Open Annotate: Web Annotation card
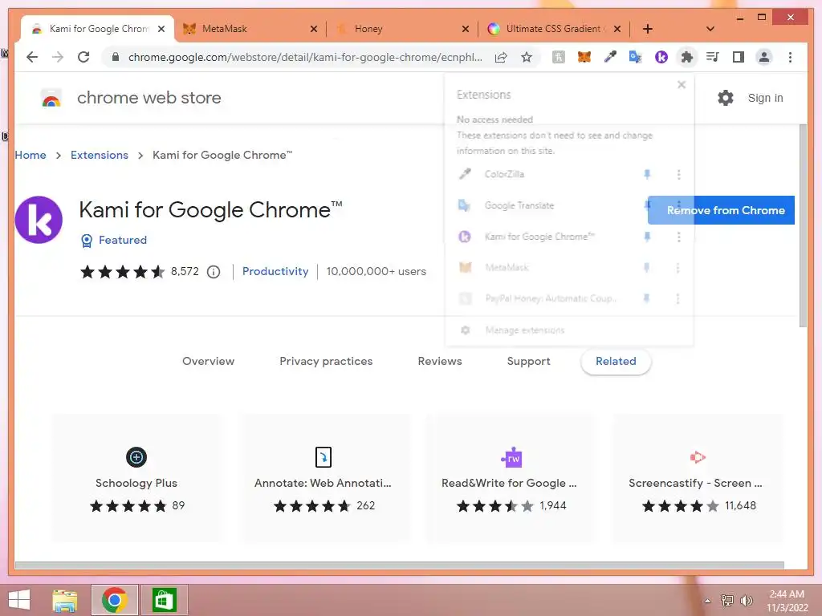Image resolution: width=822 pixels, height=616 pixels. [x=324, y=478]
